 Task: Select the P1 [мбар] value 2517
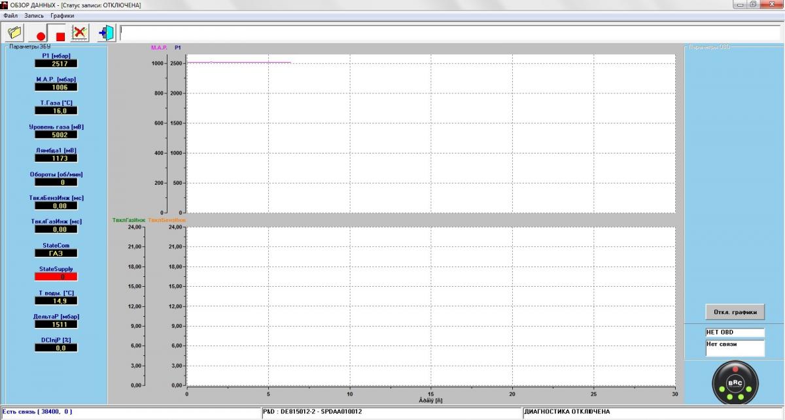(56, 63)
